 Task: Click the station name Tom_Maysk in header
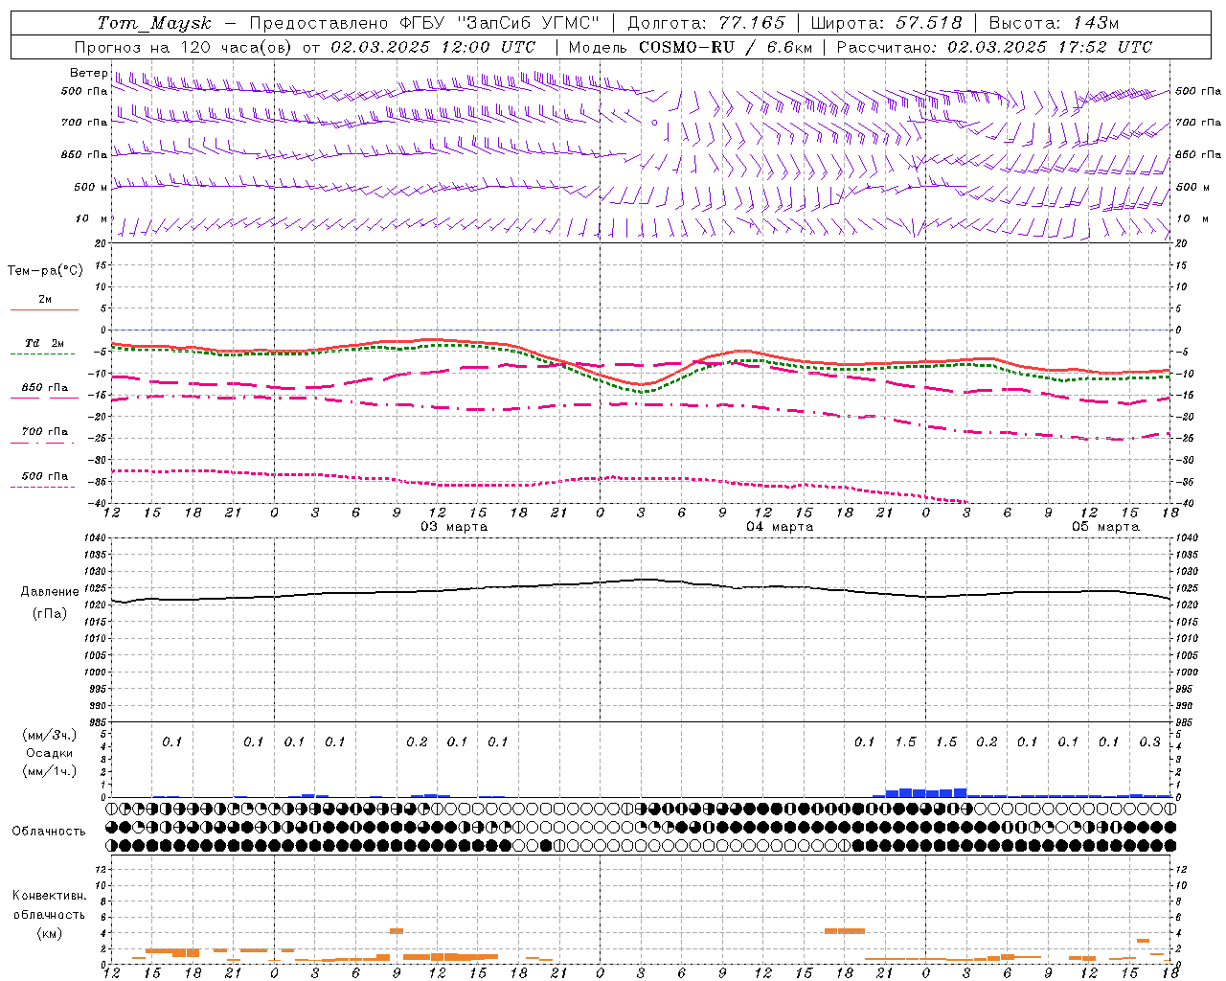(153, 23)
